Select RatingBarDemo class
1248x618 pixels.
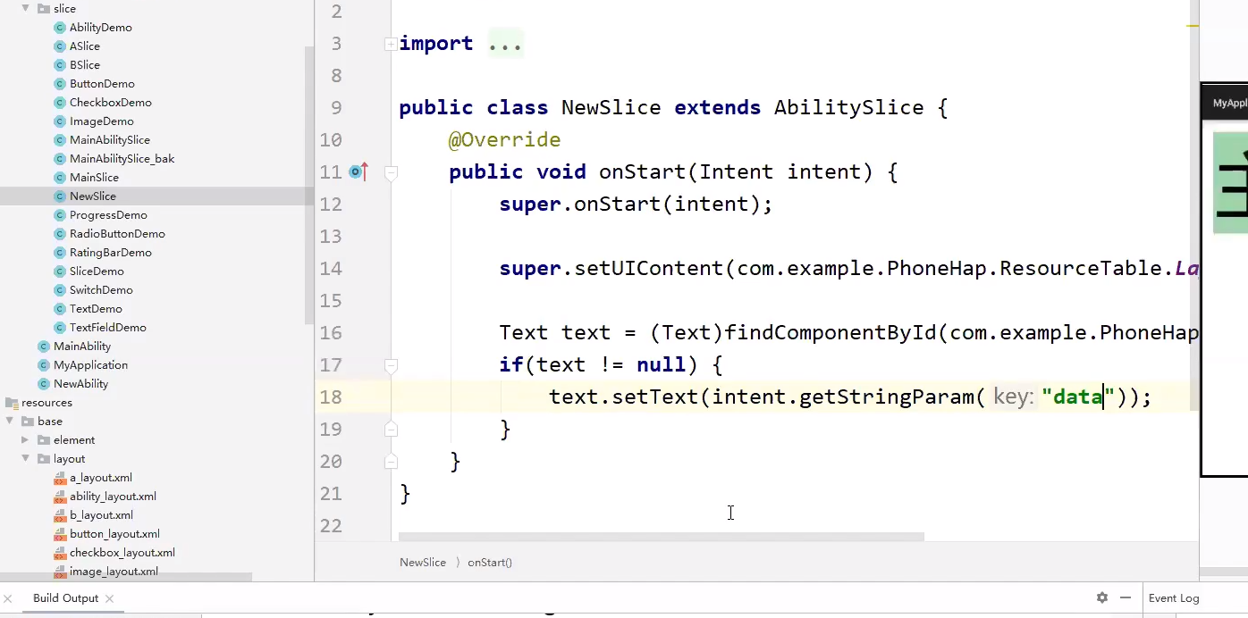tap(110, 253)
